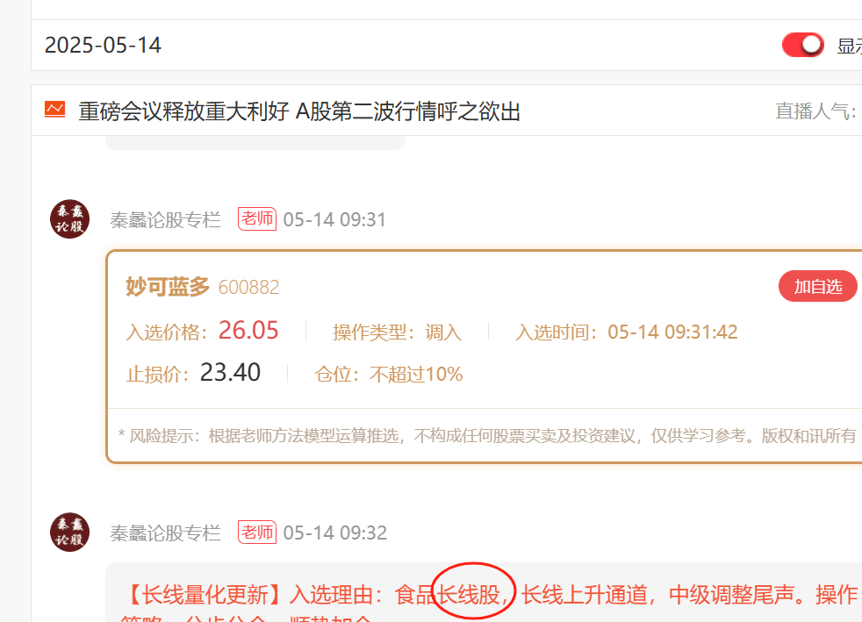Click the 05-14 09:32 timestamp
The image size is (862, 622).
(334, 533)
